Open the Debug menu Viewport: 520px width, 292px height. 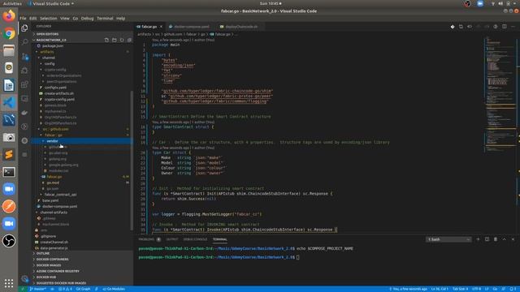point(87,19)
